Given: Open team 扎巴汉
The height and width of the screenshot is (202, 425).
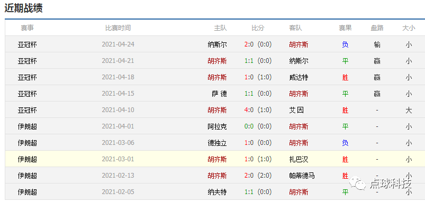Looking at the screenshot, I should 299,159.
